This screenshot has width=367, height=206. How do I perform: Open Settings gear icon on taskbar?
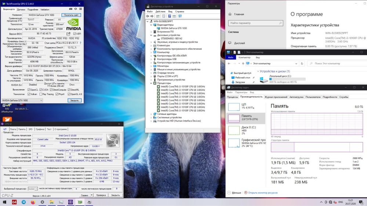click(42, 202)
